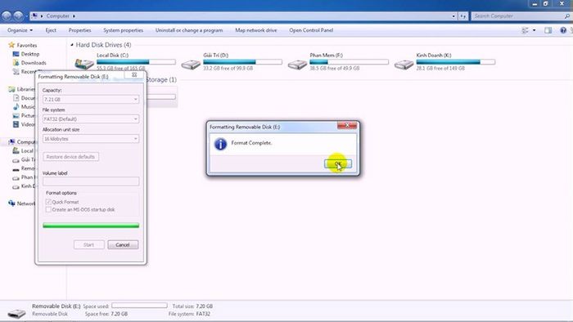The height and width of the screenshot is (322, 573).
Task: Open Favorites star in navigation pane
Action: (11, 45)
